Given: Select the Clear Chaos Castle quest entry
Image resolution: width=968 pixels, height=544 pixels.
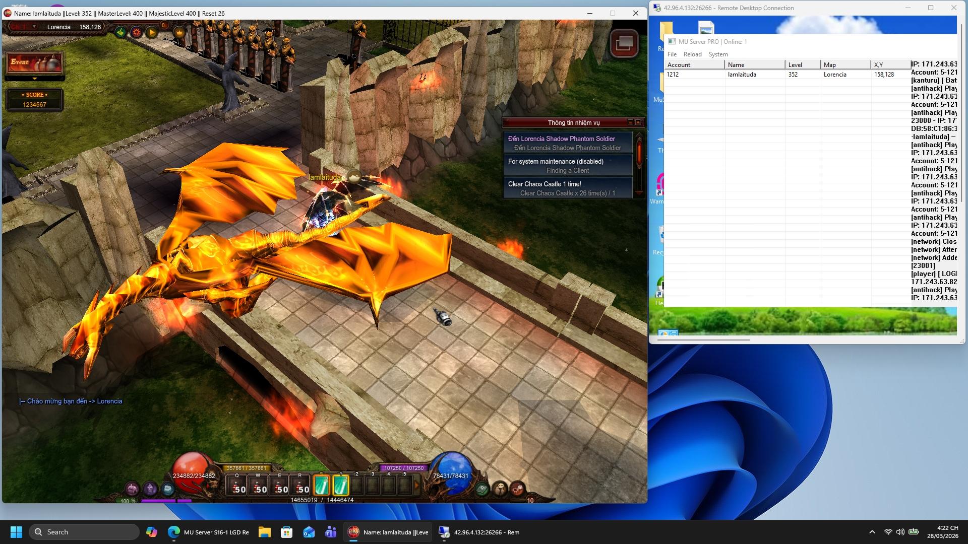Looking at the screenshot, I should pyautogui.click(x=568, y=188).
